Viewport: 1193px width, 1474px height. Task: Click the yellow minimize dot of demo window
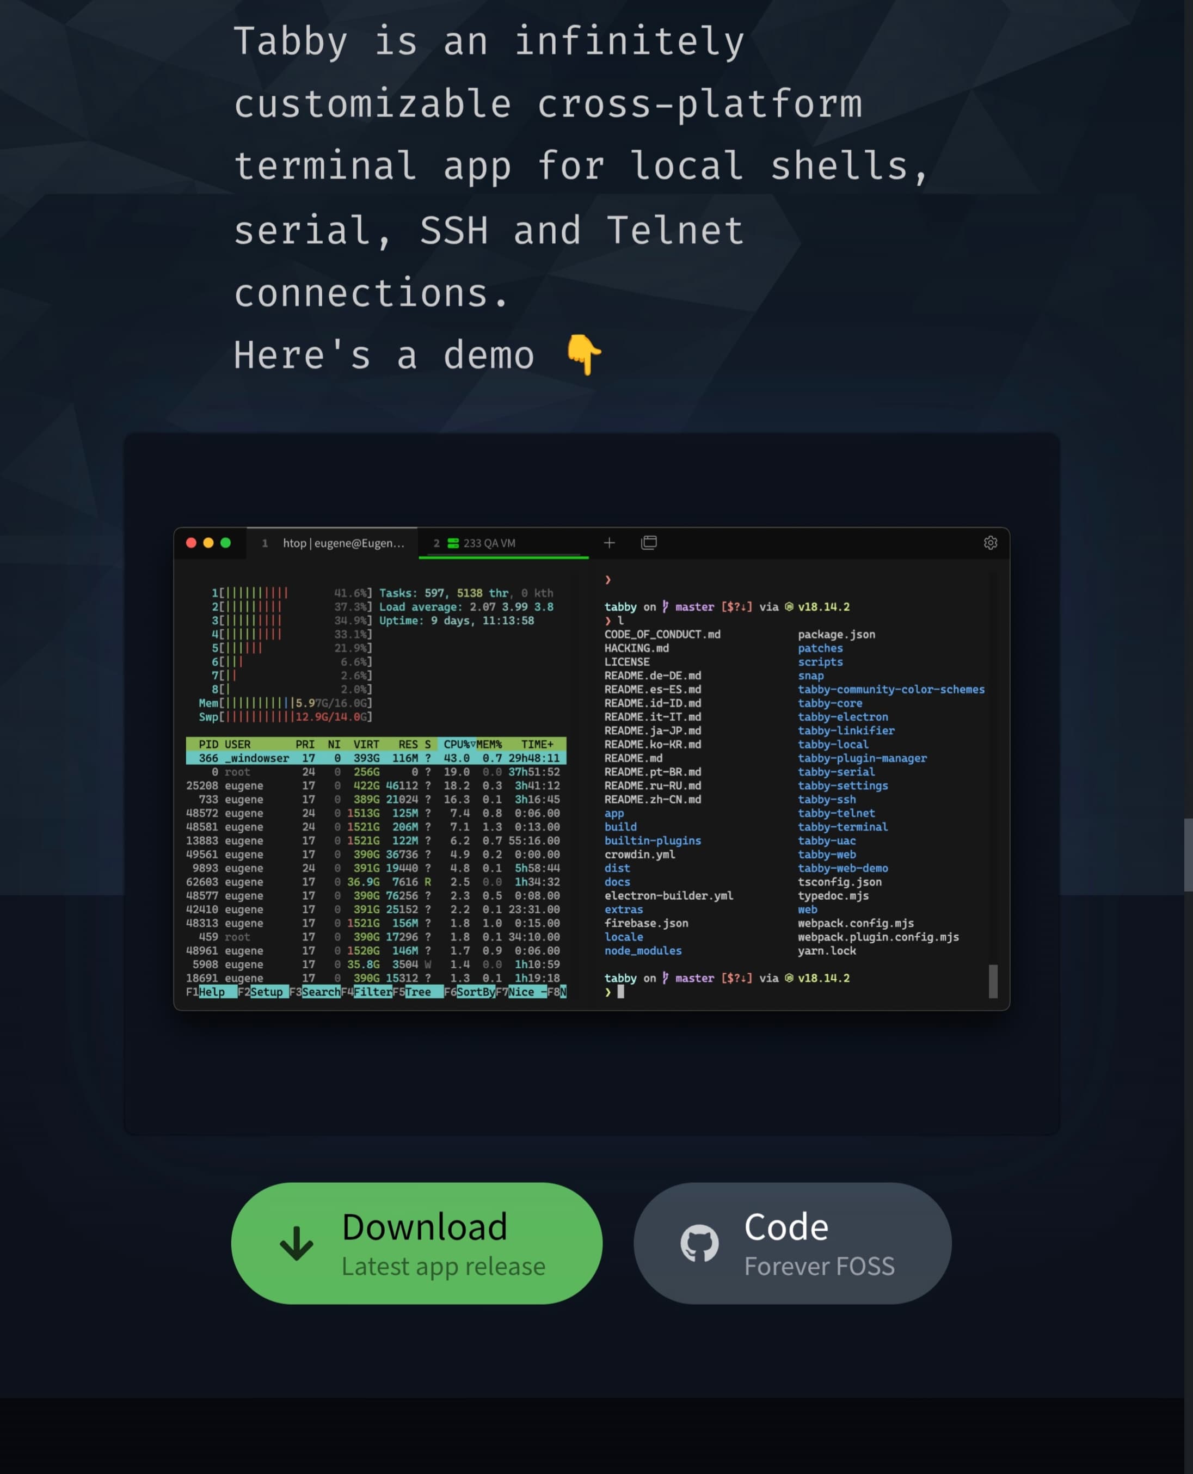tap(208, 543)
